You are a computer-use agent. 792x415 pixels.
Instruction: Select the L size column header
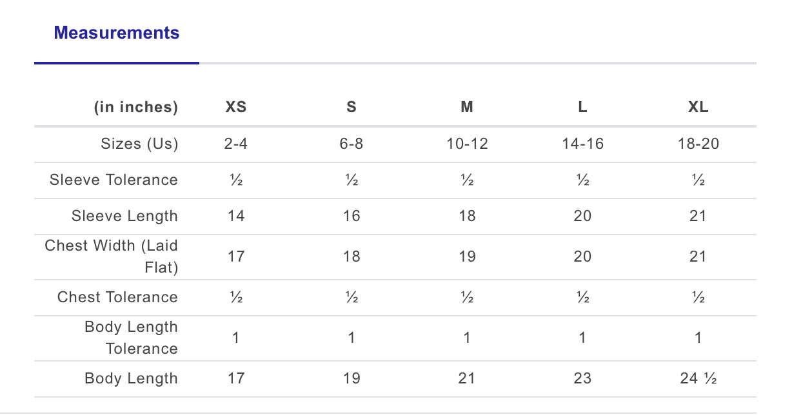point(582,108)
